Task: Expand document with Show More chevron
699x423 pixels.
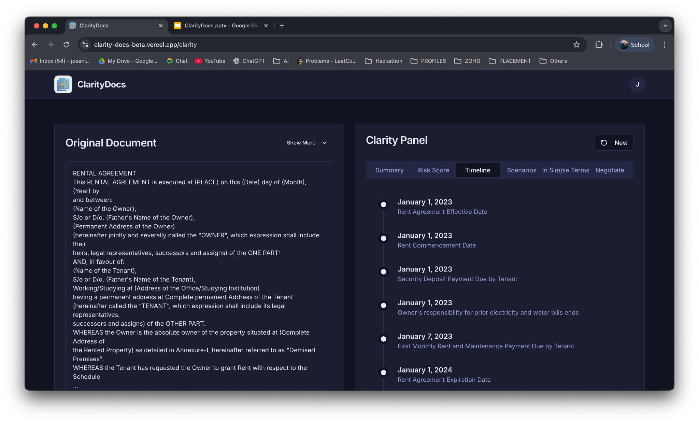Action: tap(324, 143)
